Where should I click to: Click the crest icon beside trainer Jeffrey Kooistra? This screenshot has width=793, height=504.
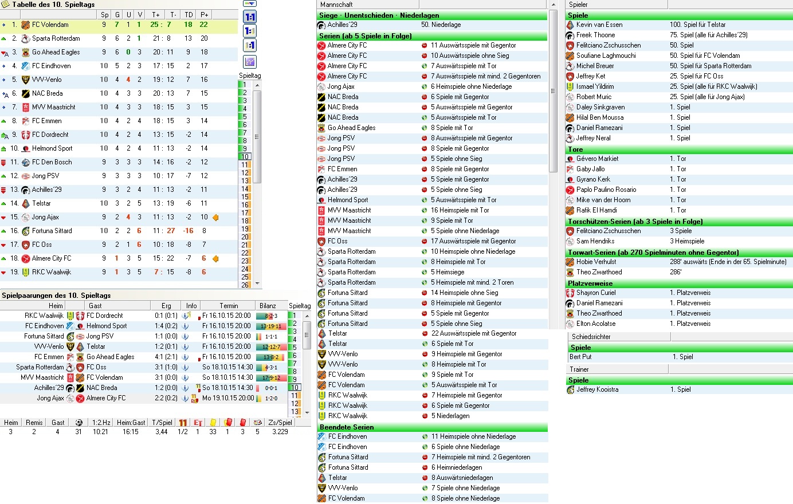pyautogui.click(x=570, y=389)
